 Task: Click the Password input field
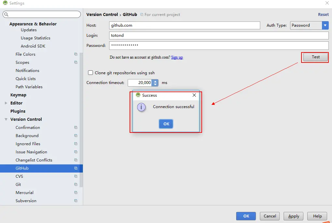pyautogui.click(x=219, y=46)
